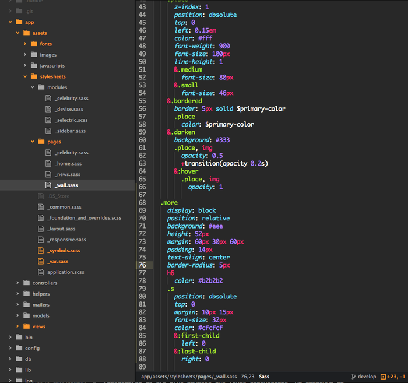Click the _var.sass file icon
The height and width of the screenshot is (383, 408).
pyautogui.click(x=41, y=261)
